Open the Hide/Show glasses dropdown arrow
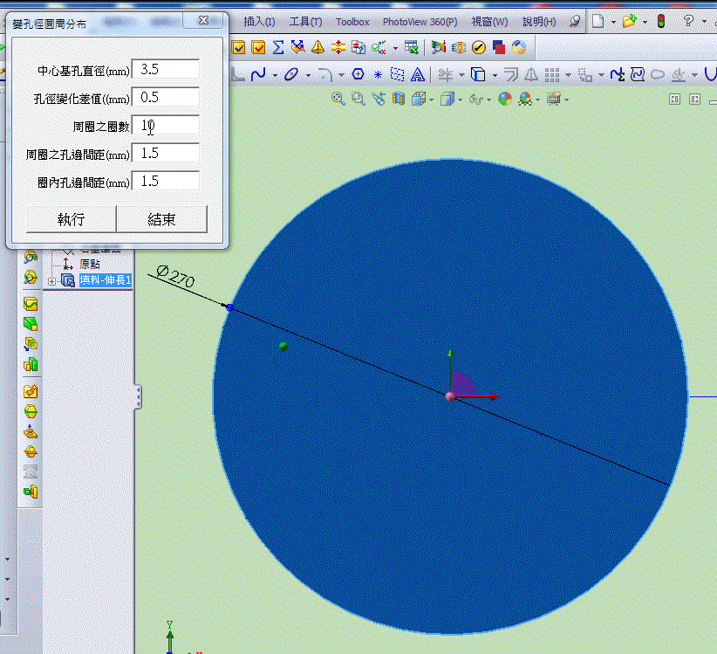 [488, 100]
